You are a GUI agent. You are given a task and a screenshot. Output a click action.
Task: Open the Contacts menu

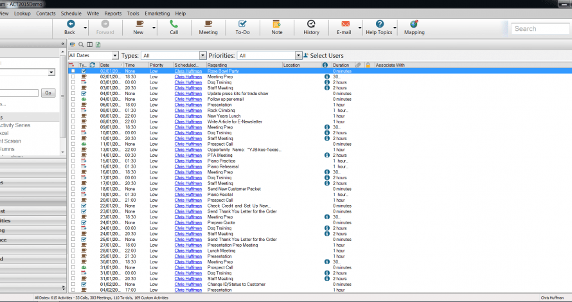[46, 13]
